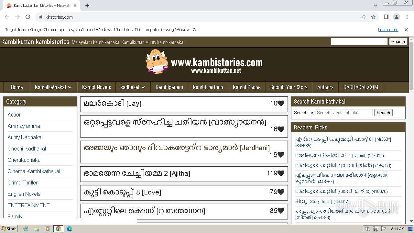Click the Learn more link
This screenshot has height=233, width=414.
click(x=388, y=29)
